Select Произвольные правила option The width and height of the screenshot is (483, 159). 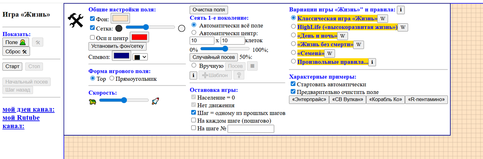point(293,62)
